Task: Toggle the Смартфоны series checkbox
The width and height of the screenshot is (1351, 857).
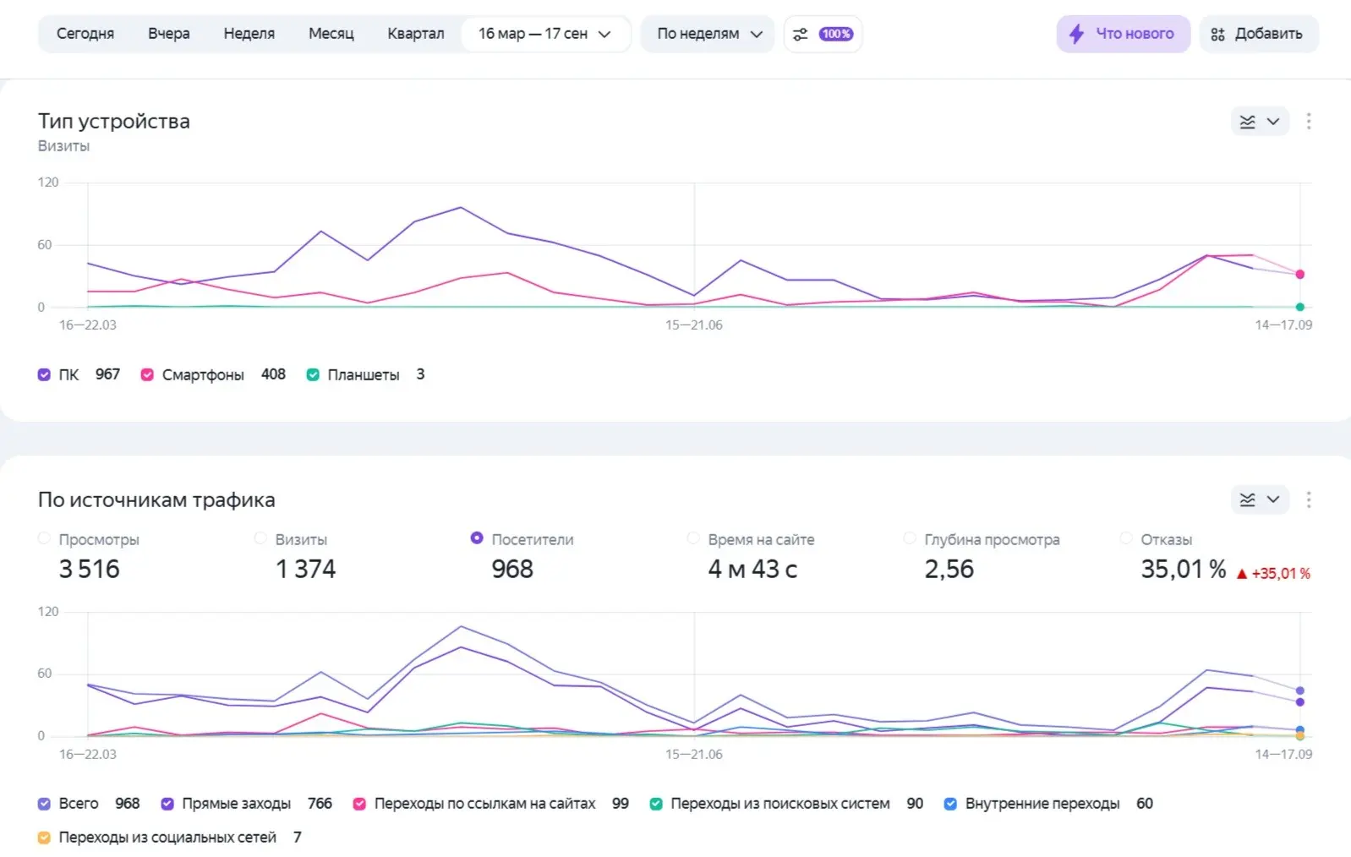Action: [147, 375]
